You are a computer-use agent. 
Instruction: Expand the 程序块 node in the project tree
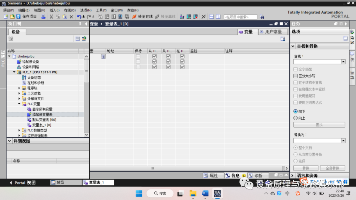(x=19, y=88)
